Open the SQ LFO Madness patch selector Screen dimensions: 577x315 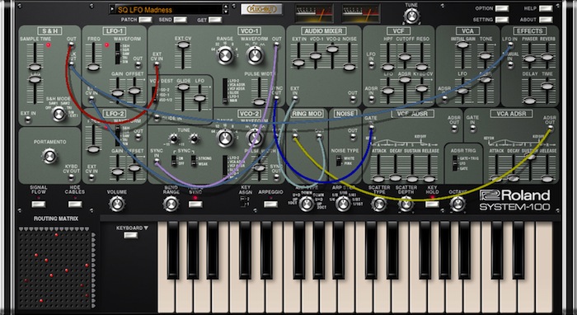coord(169,10)
